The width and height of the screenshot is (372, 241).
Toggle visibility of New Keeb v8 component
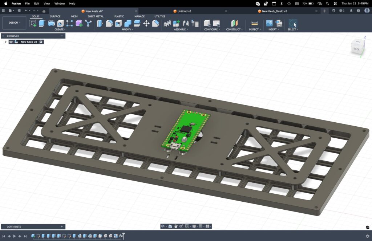pyautogui.click(x=11, y=42)
